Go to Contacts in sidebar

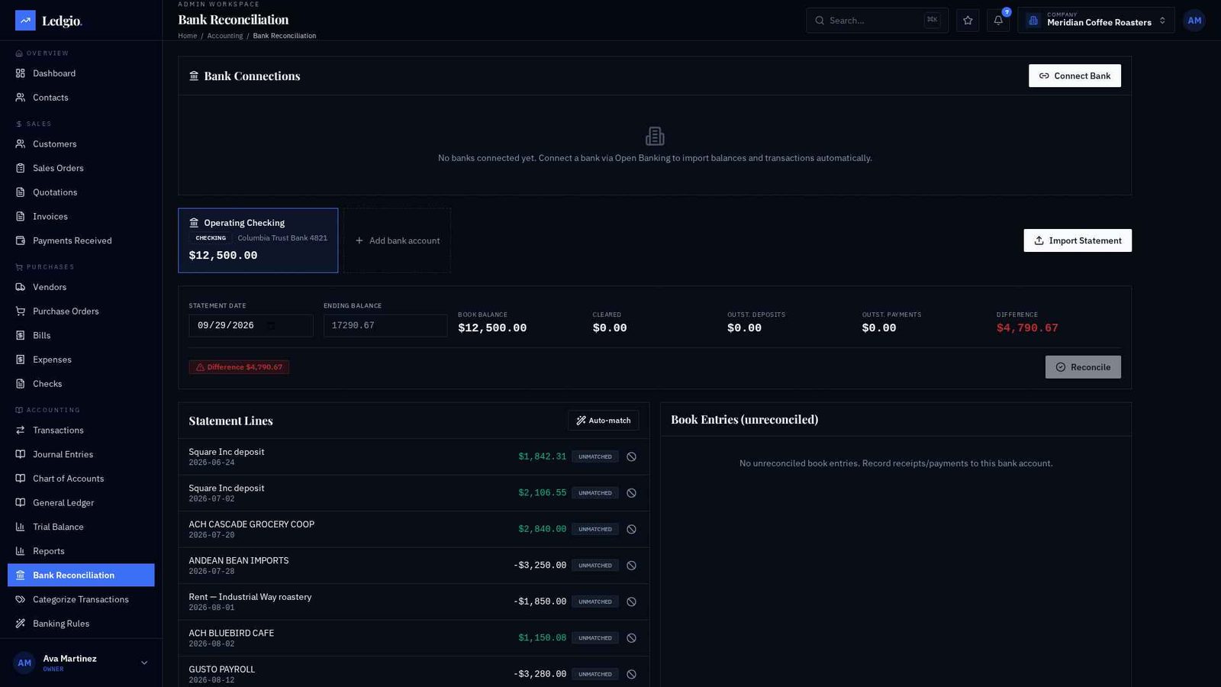tap(81, 98)
